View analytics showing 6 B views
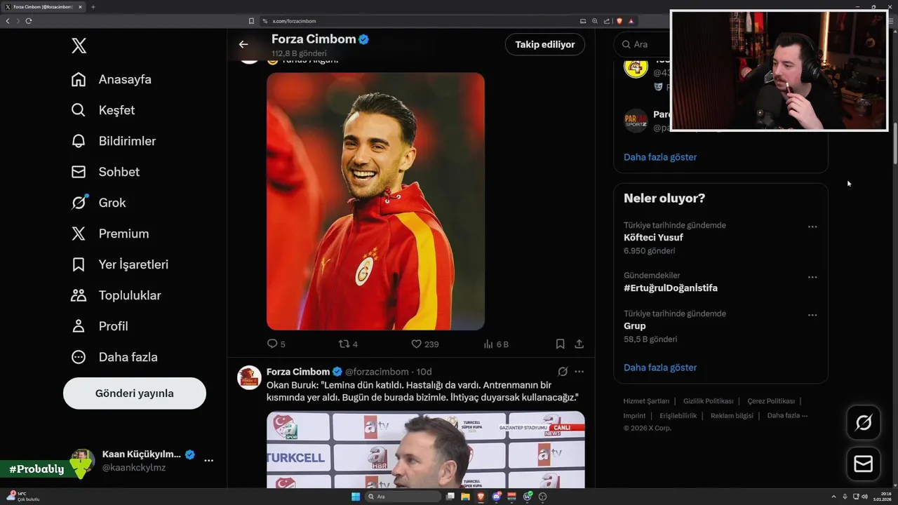This screenshot has height=505, width=898. (x=496, y=344)
